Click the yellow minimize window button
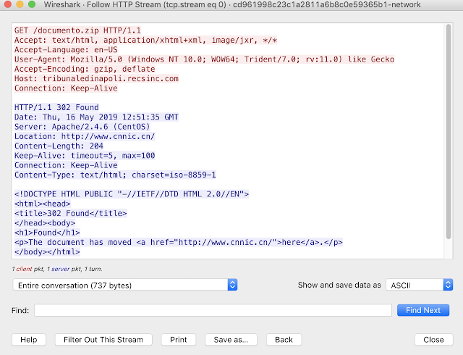 click(x=20, y=4)
